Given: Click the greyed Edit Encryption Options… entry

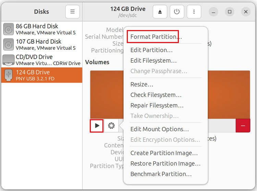Looking at the screenshot, I should tap(165, 140).
